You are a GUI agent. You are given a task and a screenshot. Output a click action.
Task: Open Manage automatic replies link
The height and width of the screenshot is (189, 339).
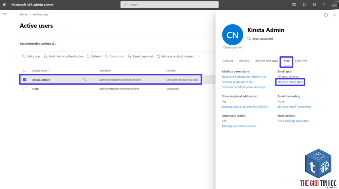(239, 126)
